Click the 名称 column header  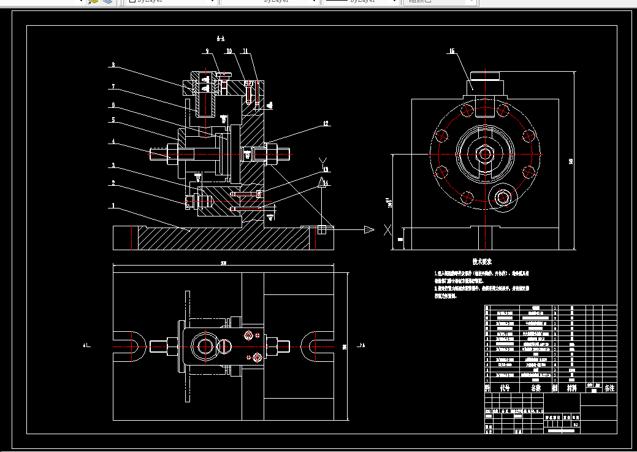[536, 389]
